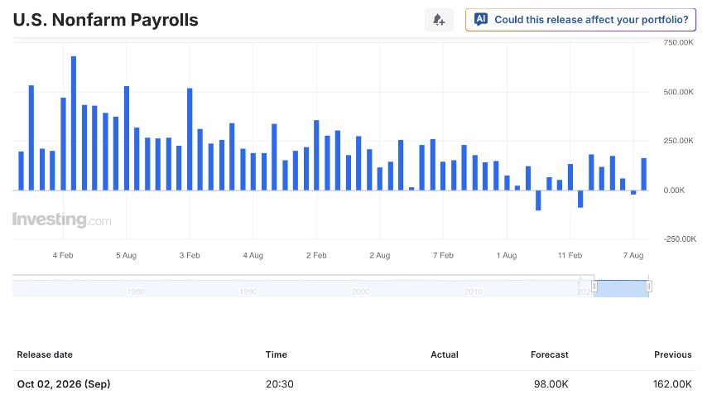Click the alert bell icon
Image resolution: width=712 pixels, height=395 pixels.
tap(439, 20)
